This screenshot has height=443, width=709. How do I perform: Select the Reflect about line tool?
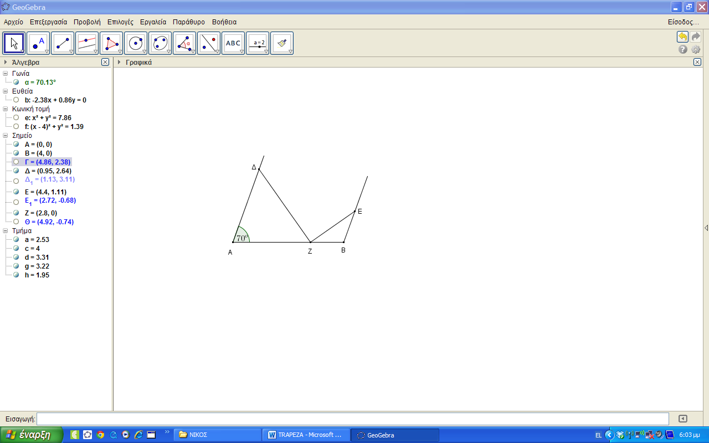[x=209, y=43]
